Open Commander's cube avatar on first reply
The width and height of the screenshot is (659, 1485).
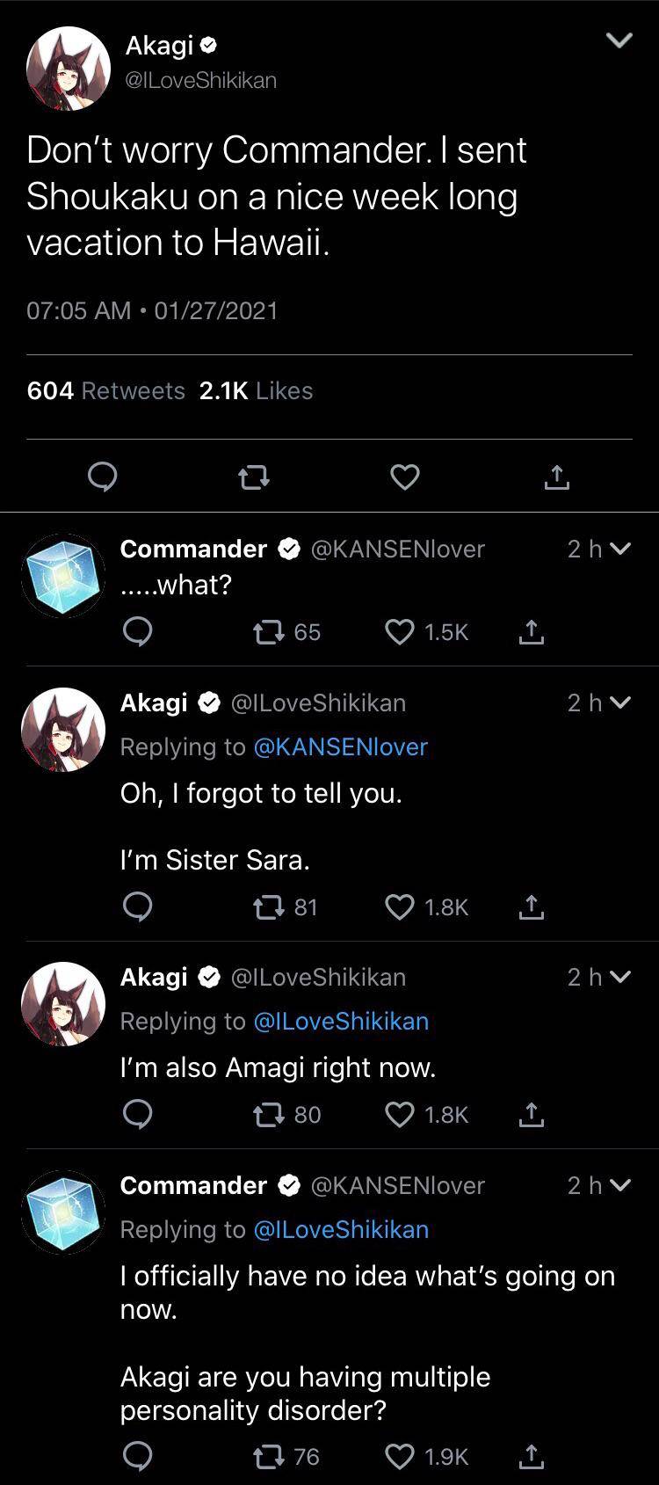(x=63, y=575)
